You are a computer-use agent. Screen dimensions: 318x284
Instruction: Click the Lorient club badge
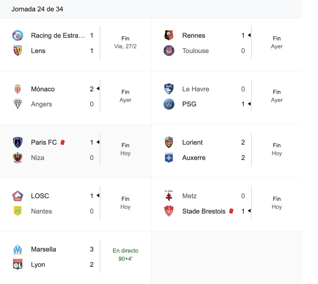coord(169,142)
